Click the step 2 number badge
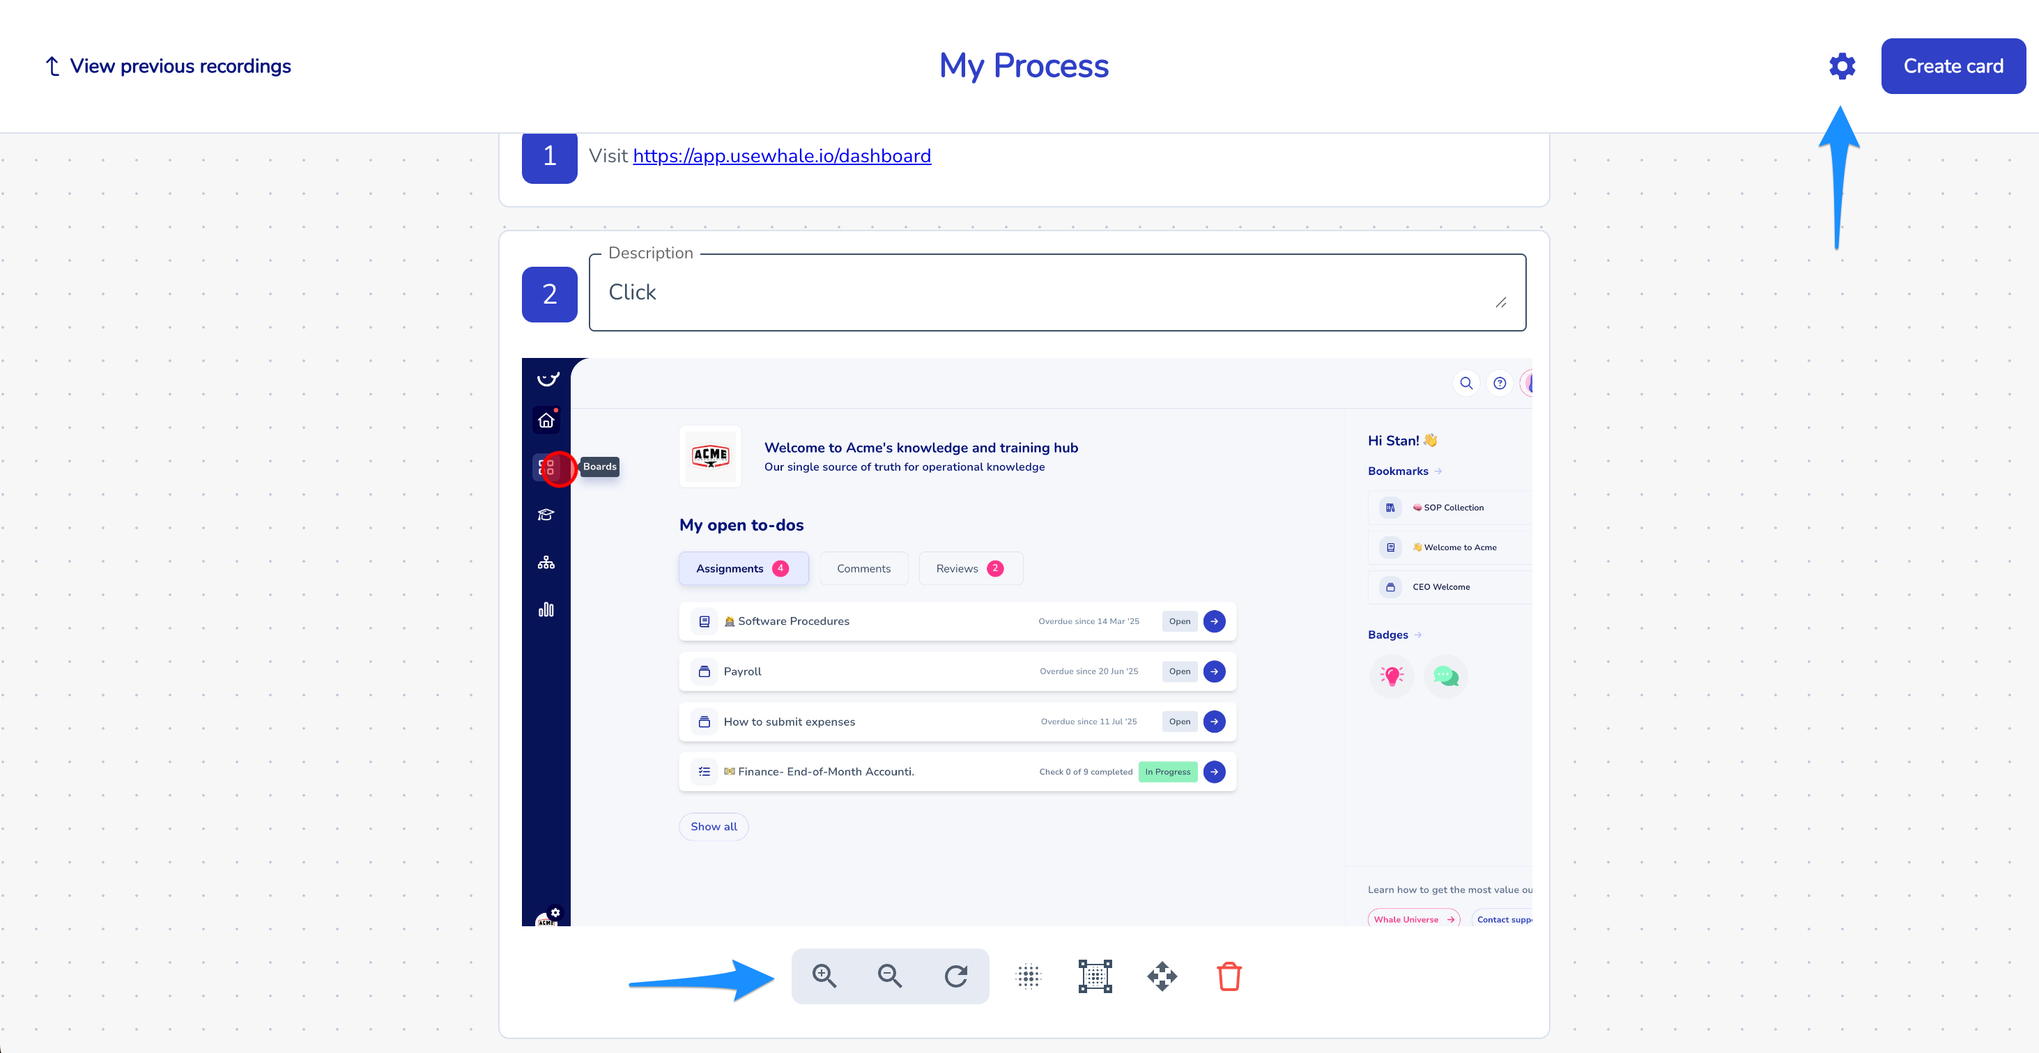The image size is (2039, 1053). [549, 293]
